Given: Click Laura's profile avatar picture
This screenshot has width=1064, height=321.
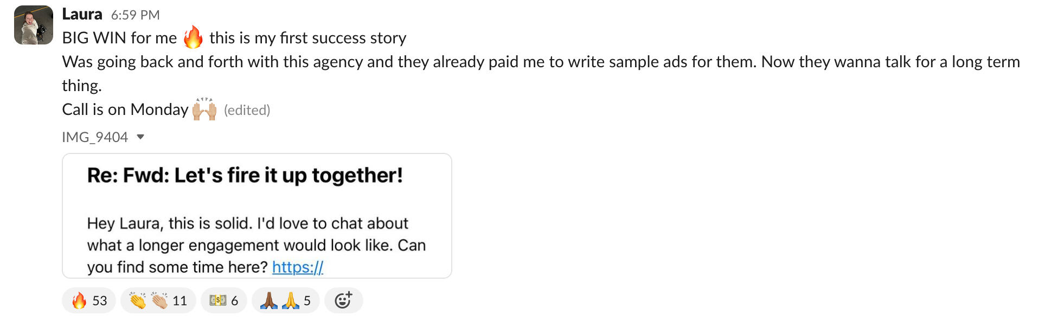Looking at the screenshot, I should pos(34,25).
